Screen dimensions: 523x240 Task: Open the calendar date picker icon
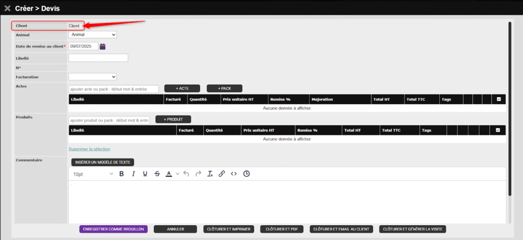(x=103, y=46)
